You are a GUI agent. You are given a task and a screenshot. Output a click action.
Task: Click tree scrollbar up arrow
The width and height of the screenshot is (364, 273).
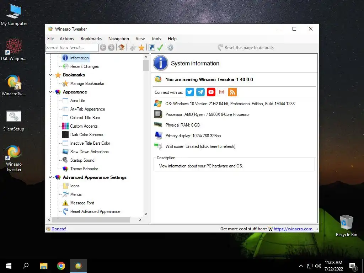point(146,57)
